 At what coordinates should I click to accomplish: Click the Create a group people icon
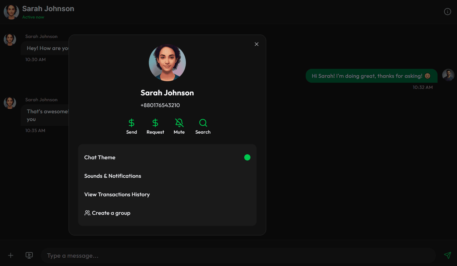pyautogui.click(x=87, y=213)
